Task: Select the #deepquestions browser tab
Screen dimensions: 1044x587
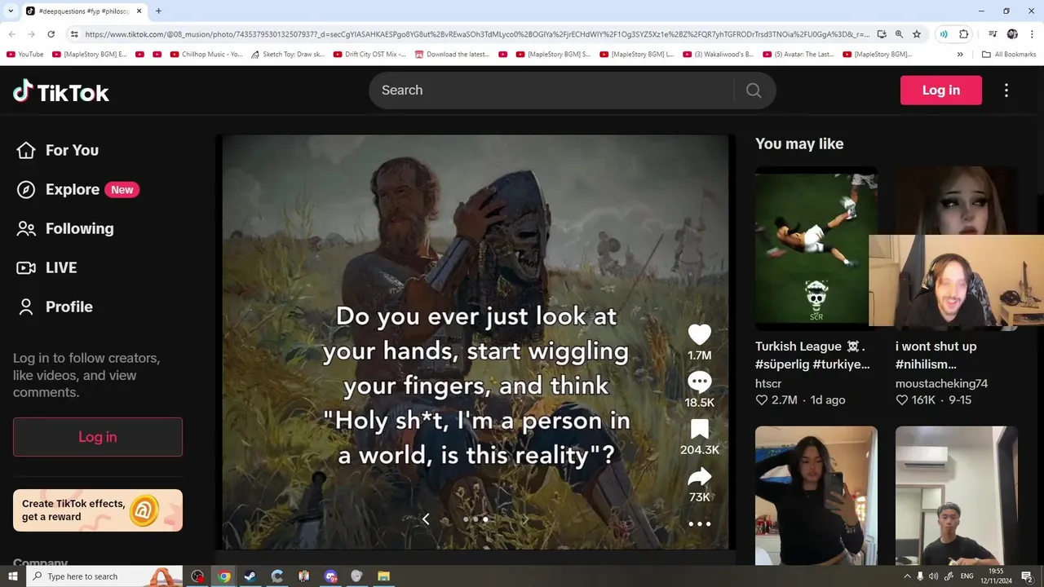Action: pos(83,11)
